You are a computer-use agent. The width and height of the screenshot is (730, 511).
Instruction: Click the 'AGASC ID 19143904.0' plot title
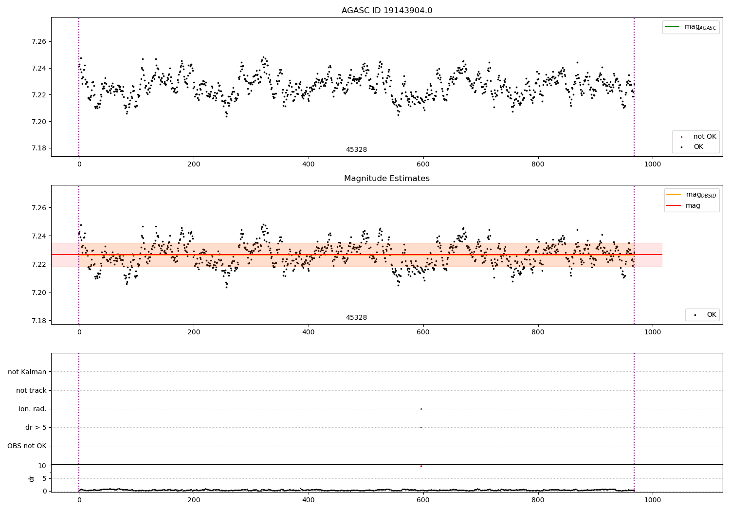pyautogui.click(x=387, y=11)
